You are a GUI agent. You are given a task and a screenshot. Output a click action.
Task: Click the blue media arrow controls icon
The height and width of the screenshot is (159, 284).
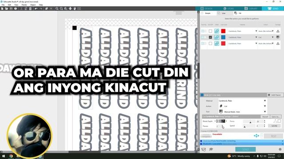pyautogui.click(x=256, y=136)
